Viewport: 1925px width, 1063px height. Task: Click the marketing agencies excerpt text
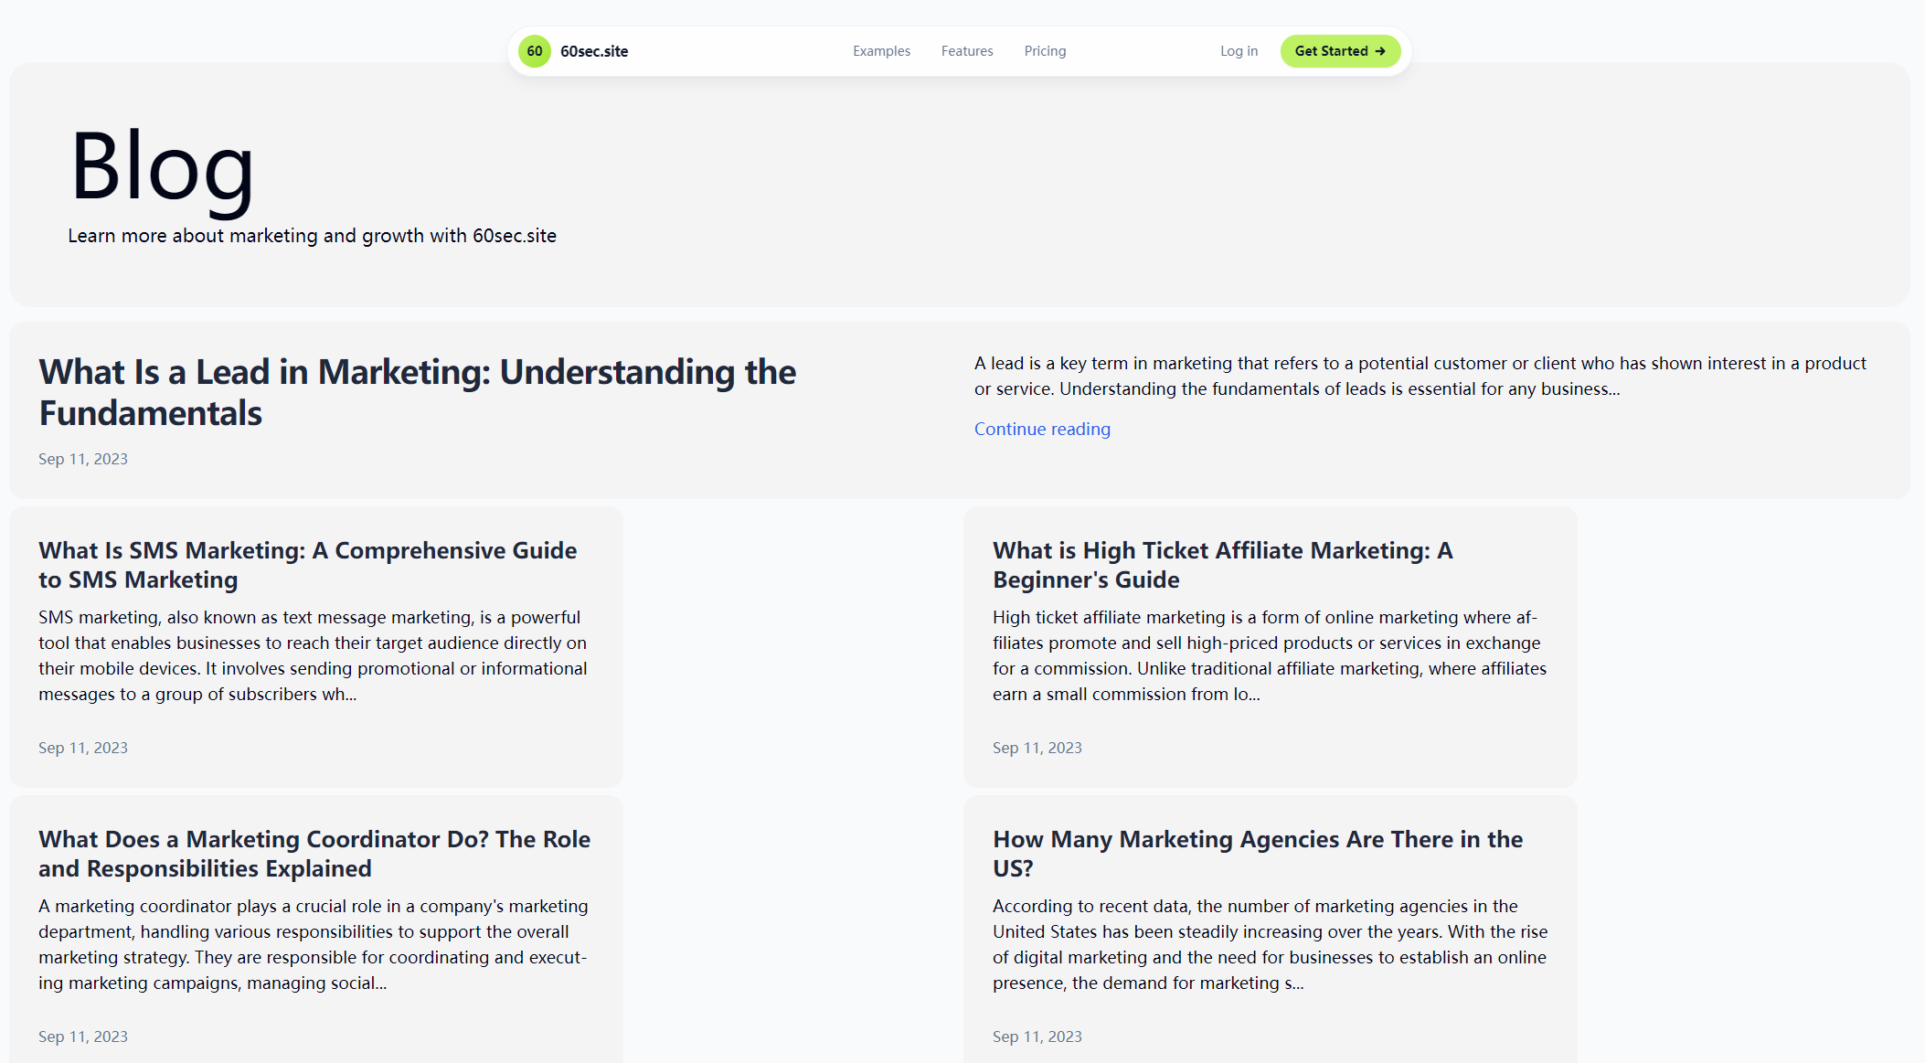(1270, 944)
